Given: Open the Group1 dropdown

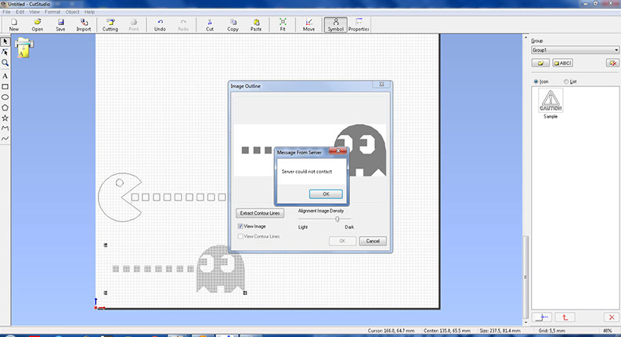Looking at the screenshot, I should (575, 50).
